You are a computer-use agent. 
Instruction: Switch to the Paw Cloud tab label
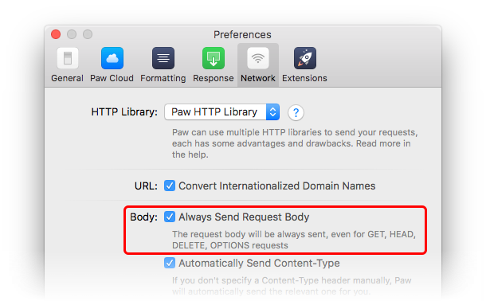(112, 78)
